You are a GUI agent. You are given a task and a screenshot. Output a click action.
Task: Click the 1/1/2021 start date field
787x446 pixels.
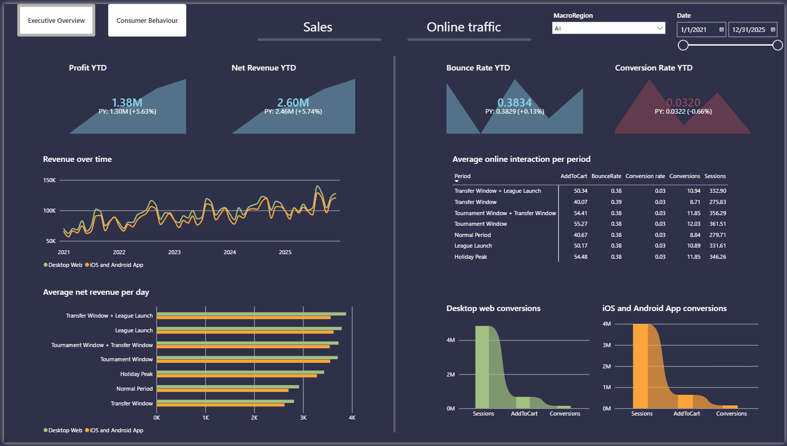[x=702, y=29]
